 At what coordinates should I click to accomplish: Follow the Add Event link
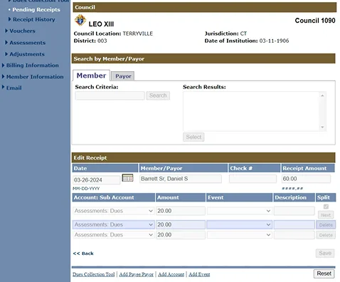pos(199,274)
